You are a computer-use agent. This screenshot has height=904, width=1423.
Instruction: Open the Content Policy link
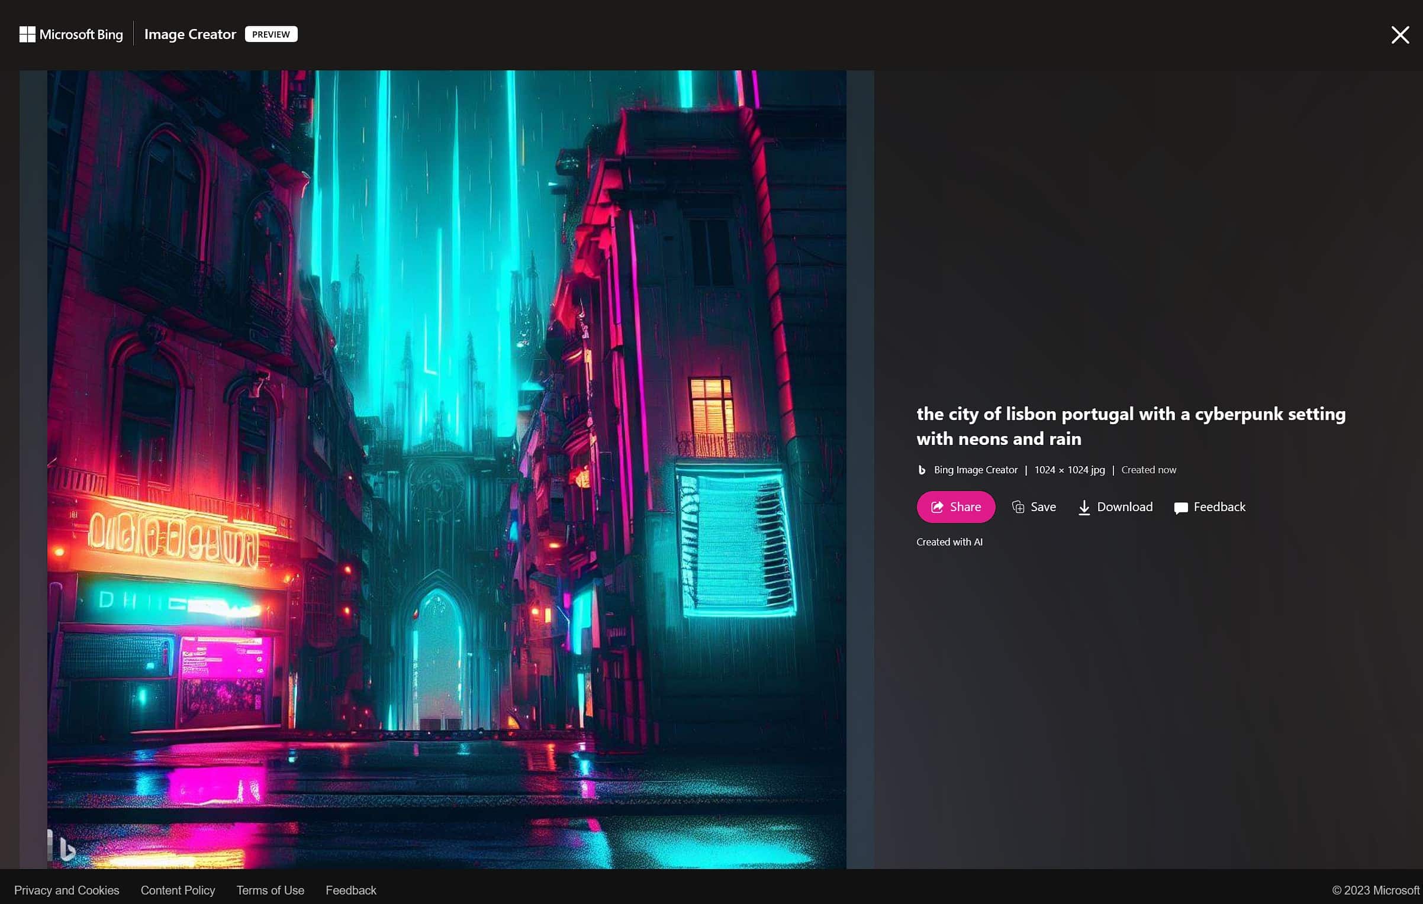point(178,890)
